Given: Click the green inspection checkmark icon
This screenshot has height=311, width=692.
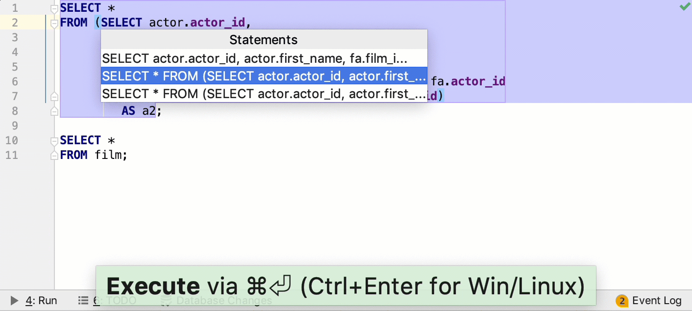Looking at the screenshot, I should coord(685,7).
